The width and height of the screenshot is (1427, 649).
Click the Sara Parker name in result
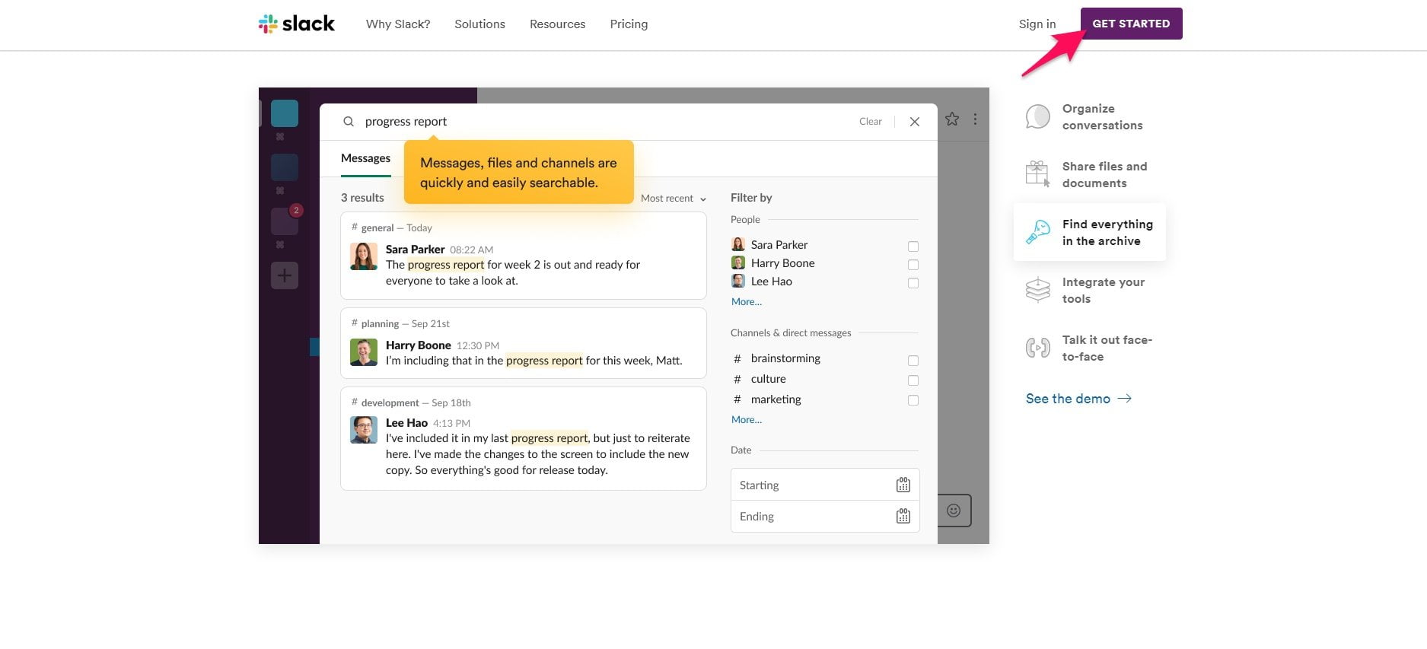415,250
